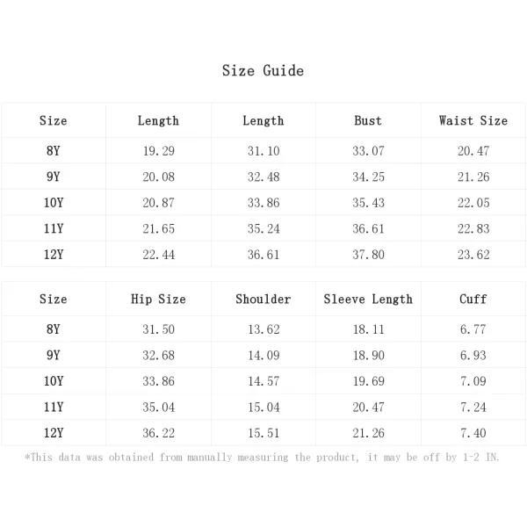Select cuff value 6.77
This screenshot has height=527, width=527.
tap(473, 329)
